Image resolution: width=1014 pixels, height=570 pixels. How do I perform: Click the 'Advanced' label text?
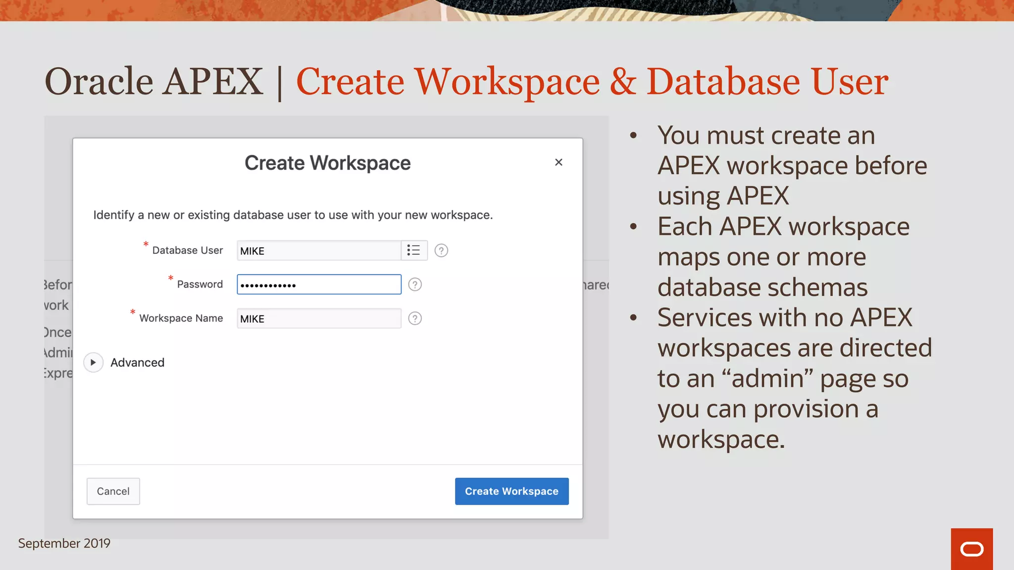(138, 363)
